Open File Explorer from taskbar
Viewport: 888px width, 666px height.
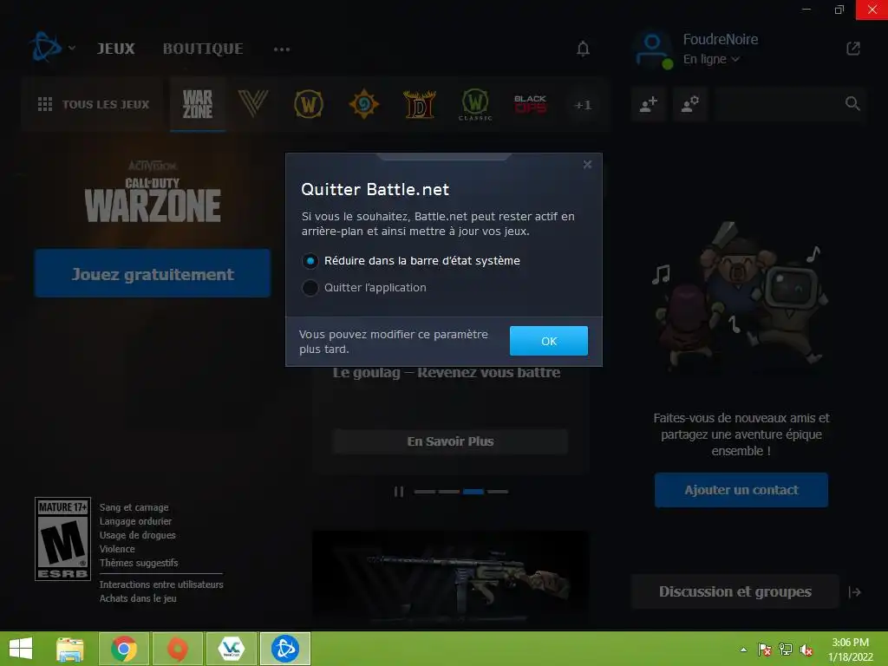click(x=70, y=649)
